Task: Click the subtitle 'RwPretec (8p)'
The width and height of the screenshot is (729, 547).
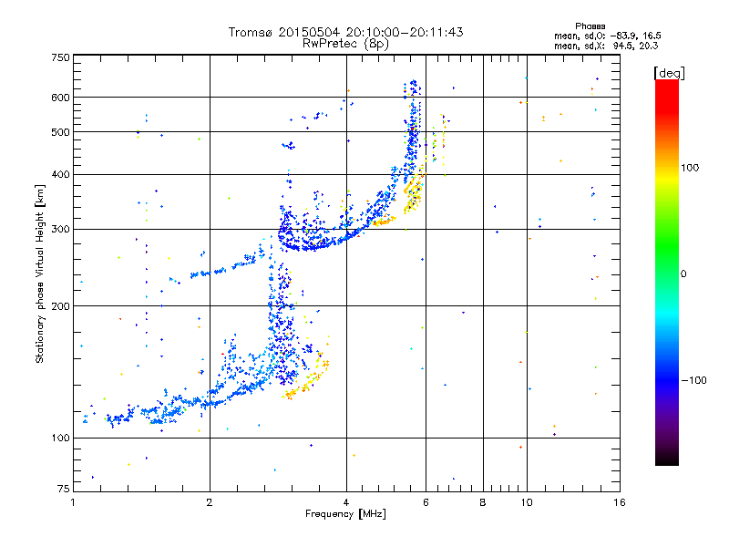Action: tap(345, 44)
